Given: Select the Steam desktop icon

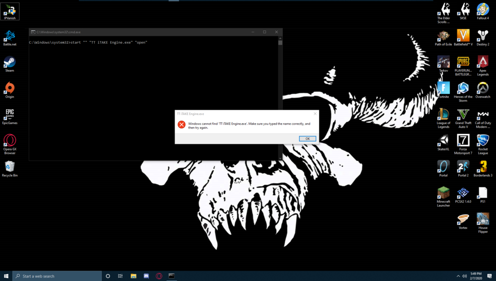Looking at the screenshot, I should 10,64.
